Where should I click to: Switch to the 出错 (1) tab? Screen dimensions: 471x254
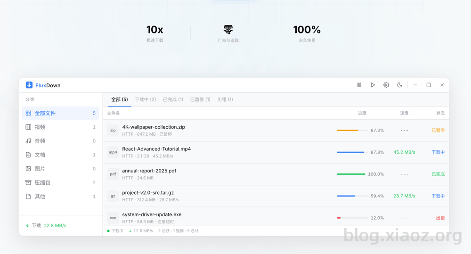point(225,99)
